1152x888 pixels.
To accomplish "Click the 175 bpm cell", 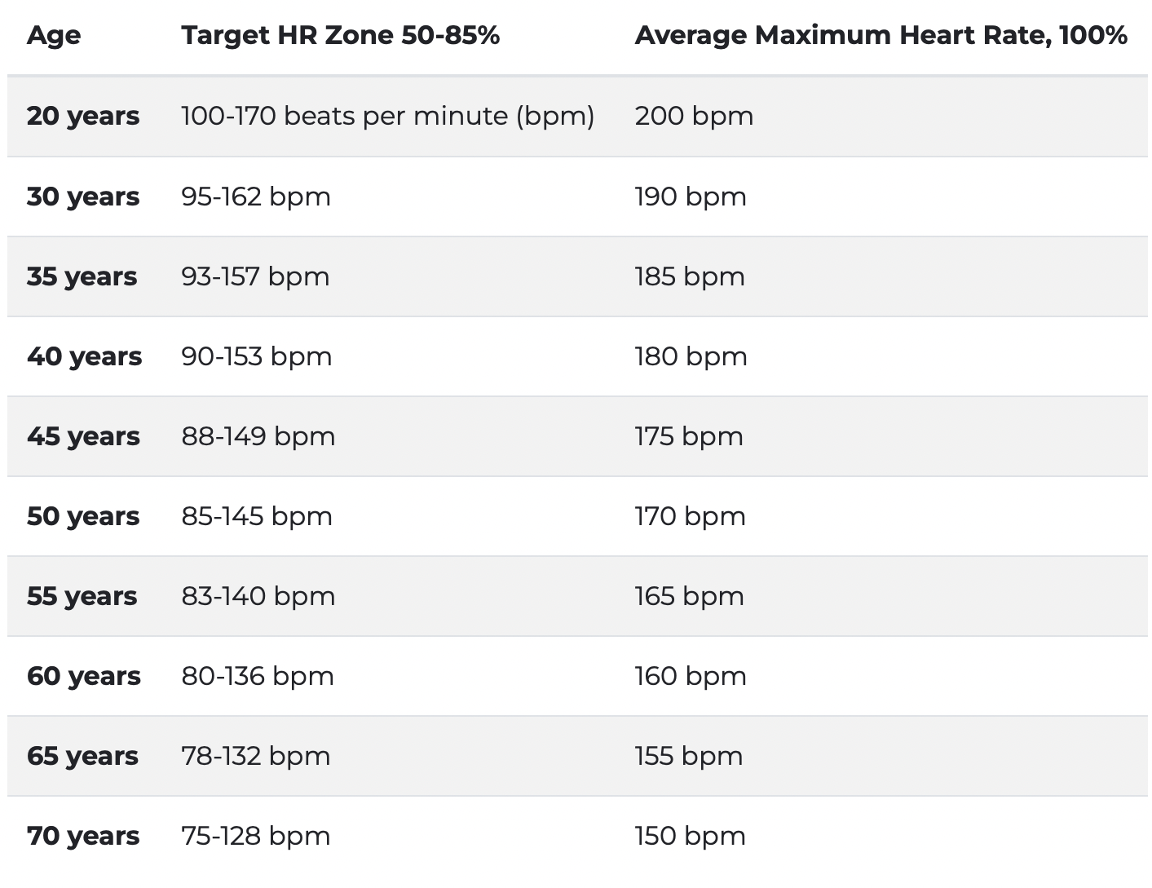I will [689, 436].
